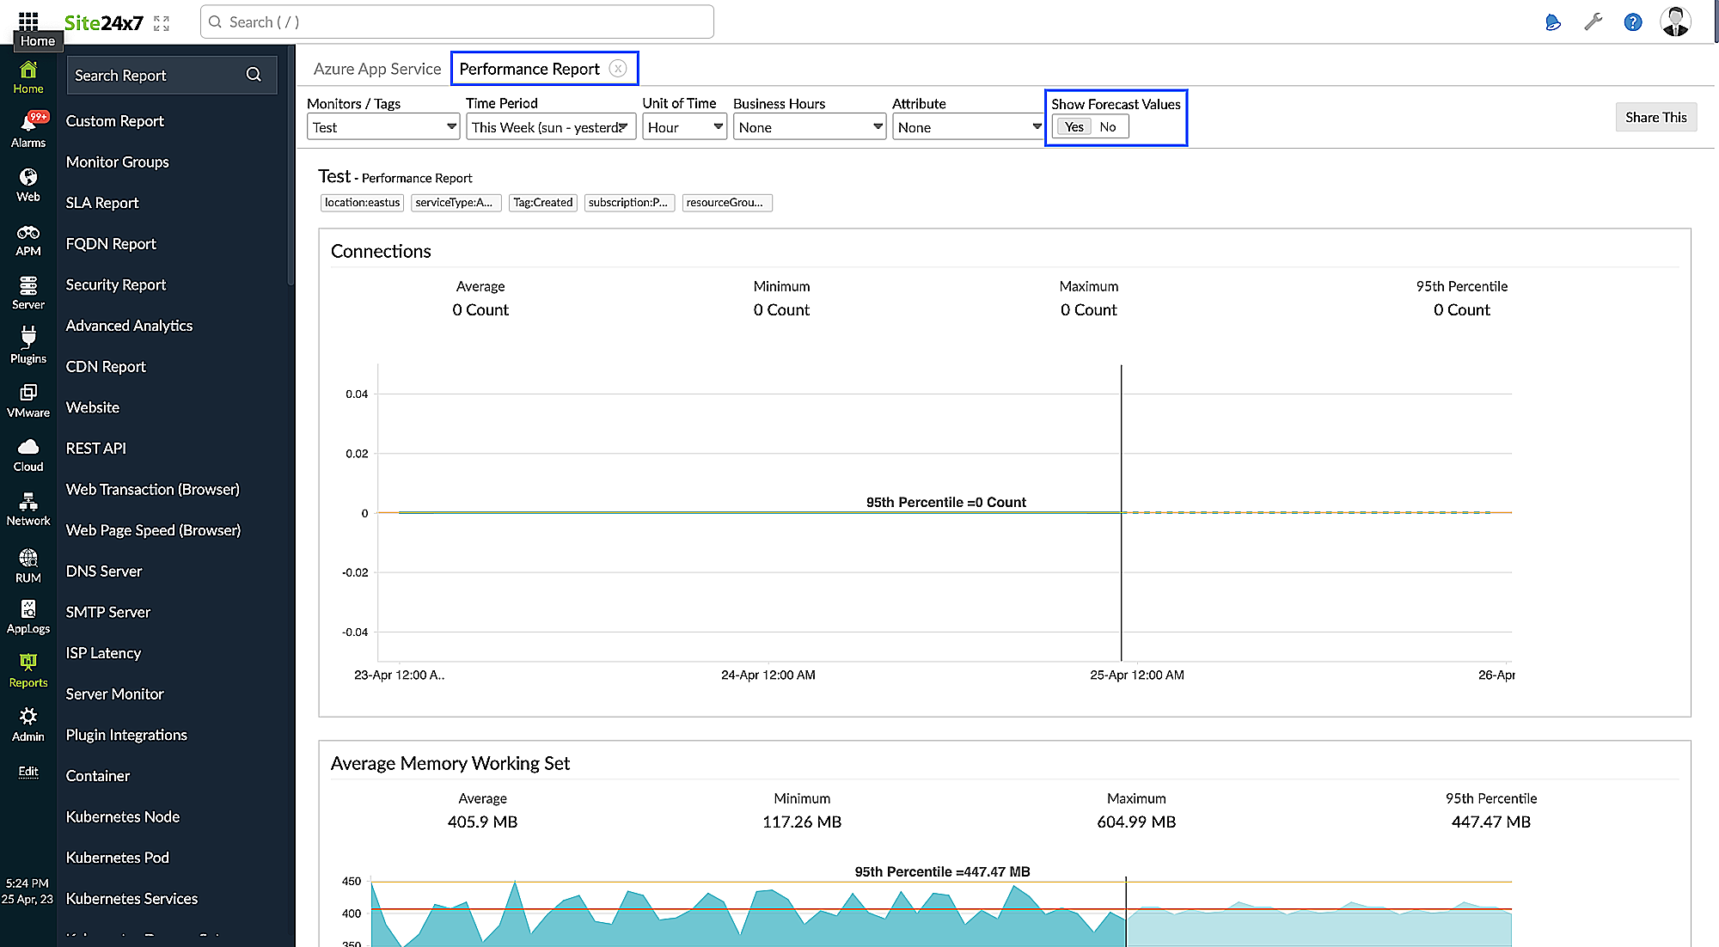This screenshot has height=947, width=1719.
Task: Open the help icon in top bar
Action: pyautogui.click(x=1632, y=21)
